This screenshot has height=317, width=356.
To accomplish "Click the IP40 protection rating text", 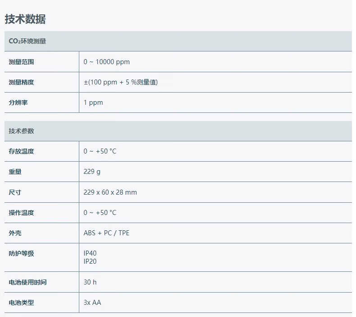I will pyautogui.click(x=90, y=253).
